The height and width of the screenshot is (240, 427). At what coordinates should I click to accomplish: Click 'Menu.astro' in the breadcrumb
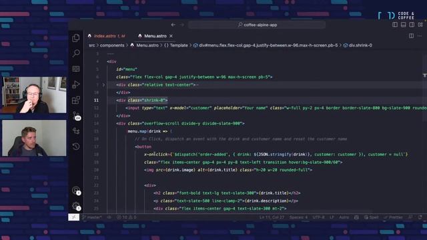(x=147, y=45)
